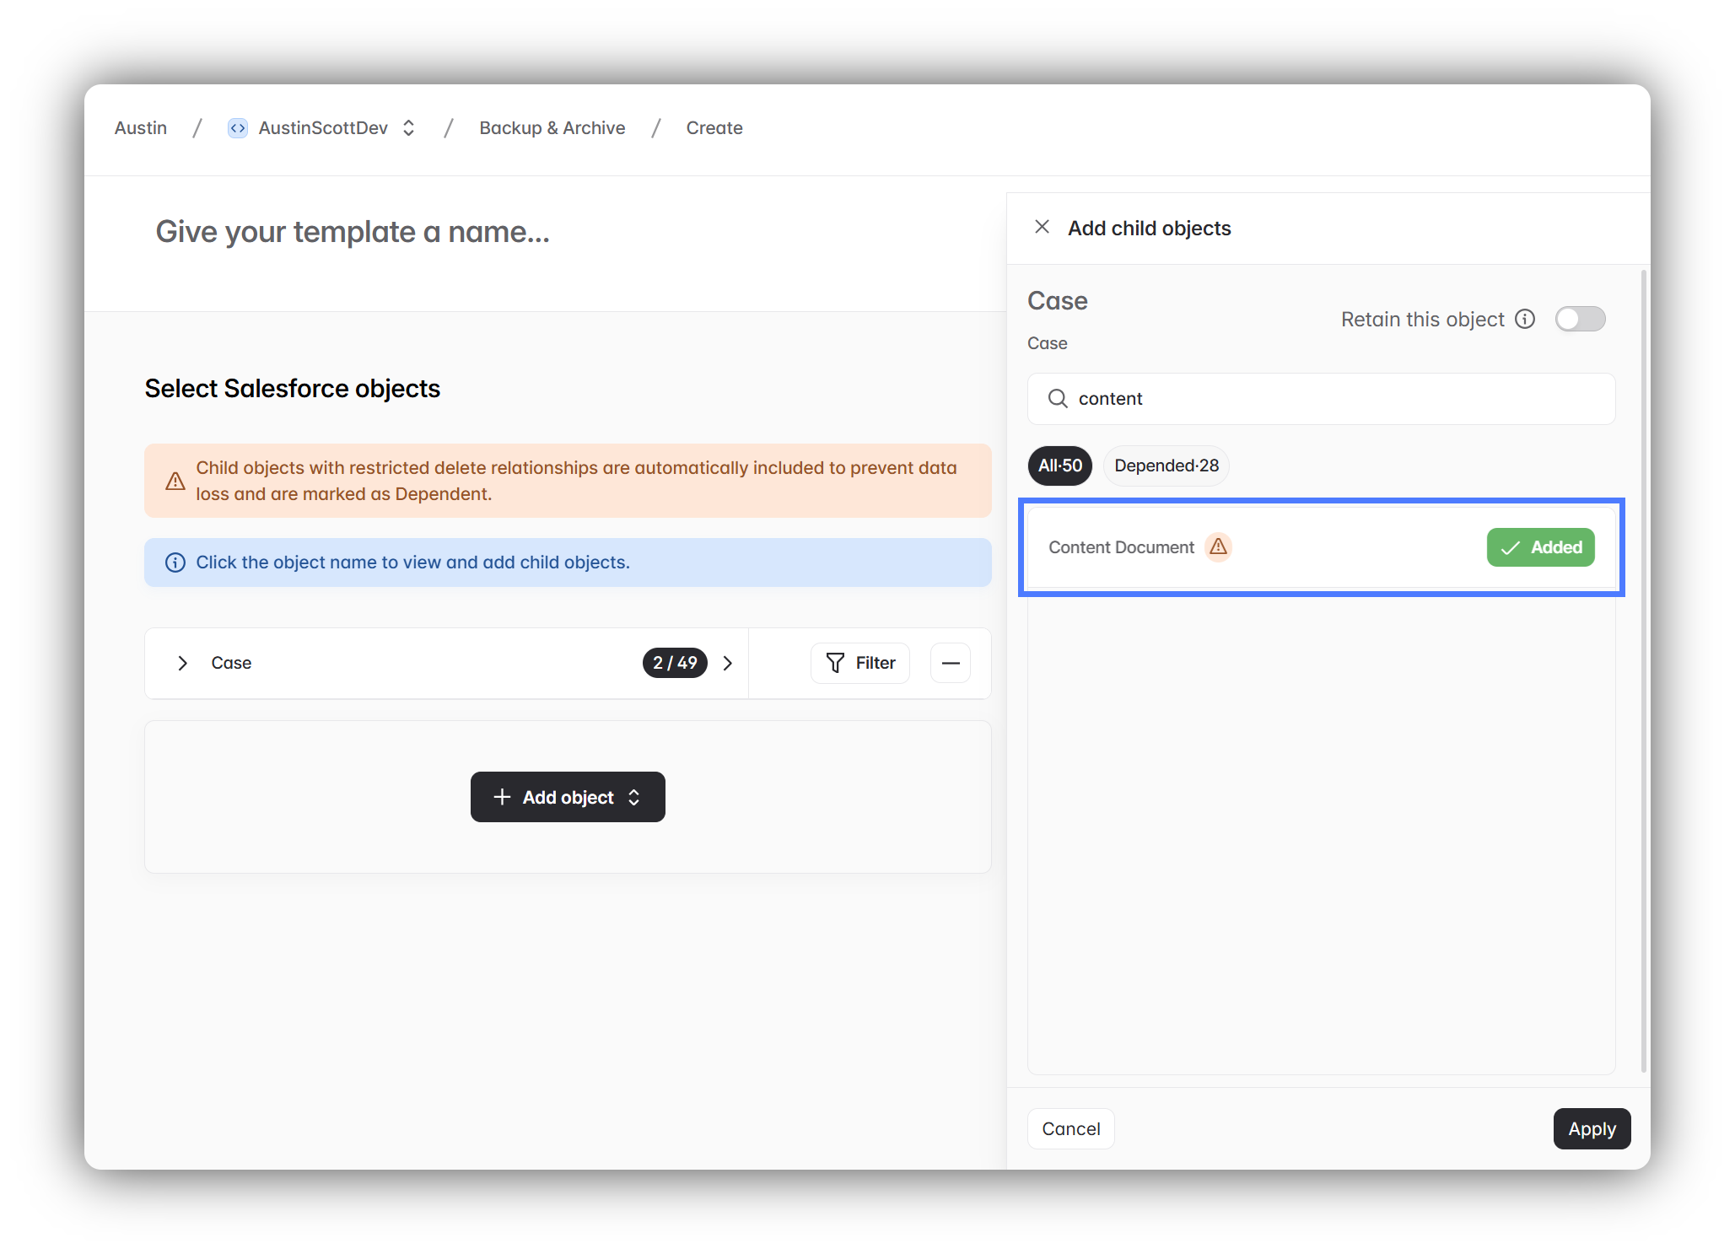Toggle the Retain this object switch
The image size is (1735, 1254).
1579,319
